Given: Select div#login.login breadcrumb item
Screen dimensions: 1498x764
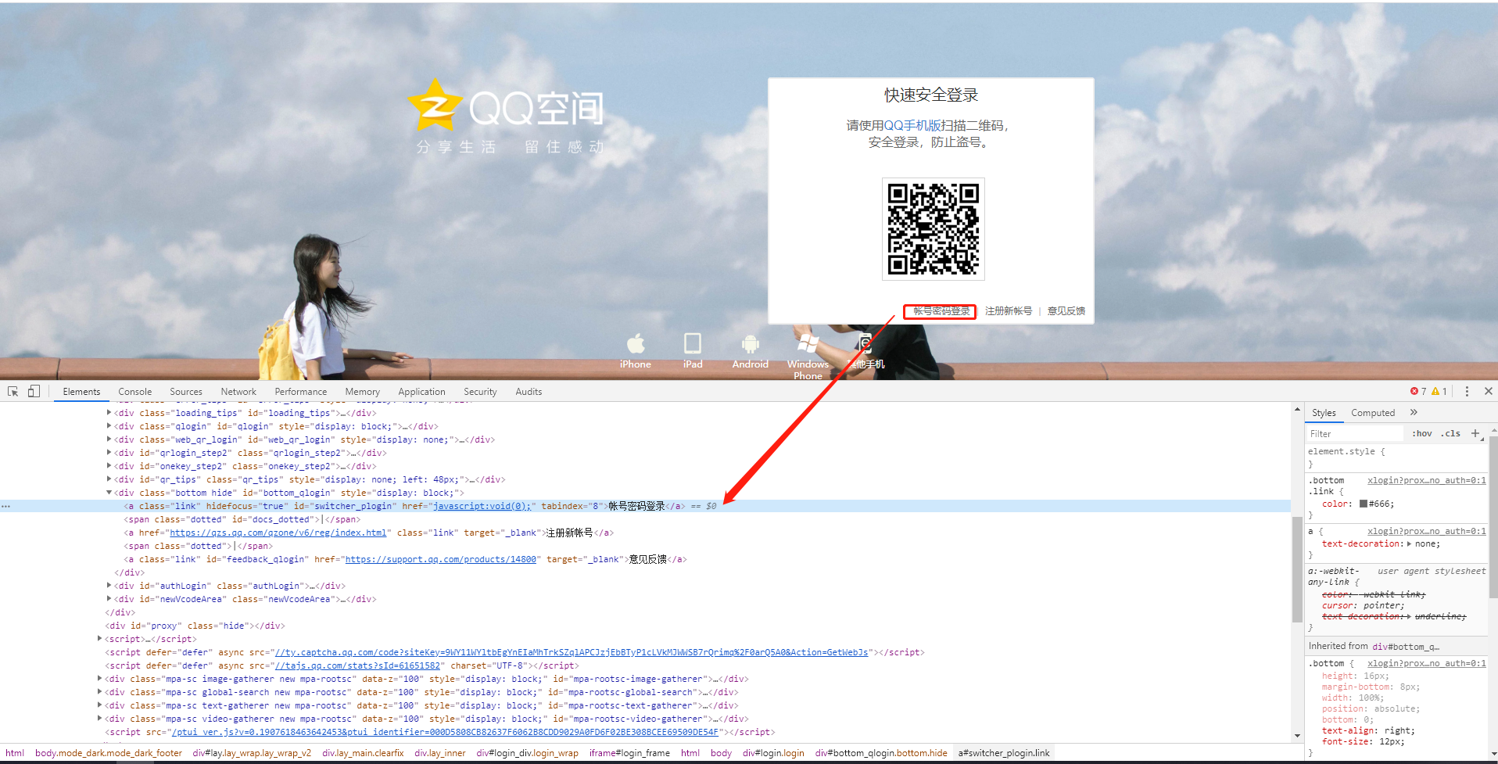Looking at the screenshot, I should (x=773, y=753).
